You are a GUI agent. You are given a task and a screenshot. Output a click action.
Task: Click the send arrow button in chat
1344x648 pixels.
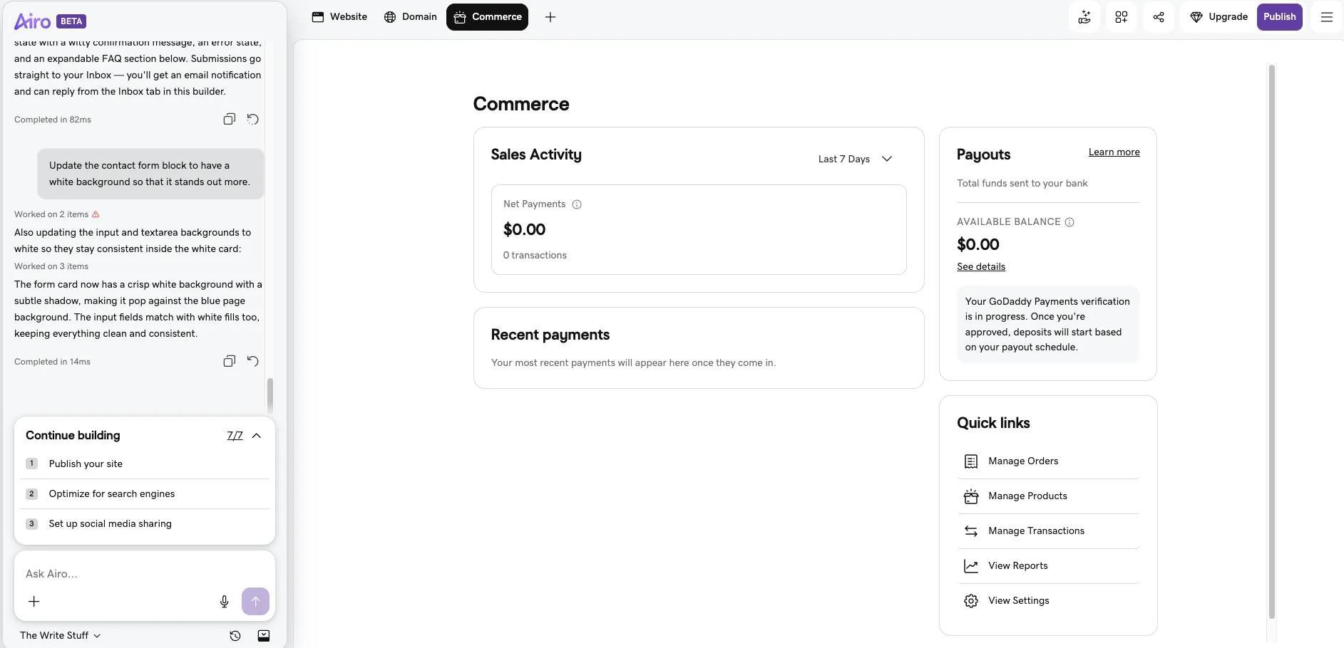255,601
